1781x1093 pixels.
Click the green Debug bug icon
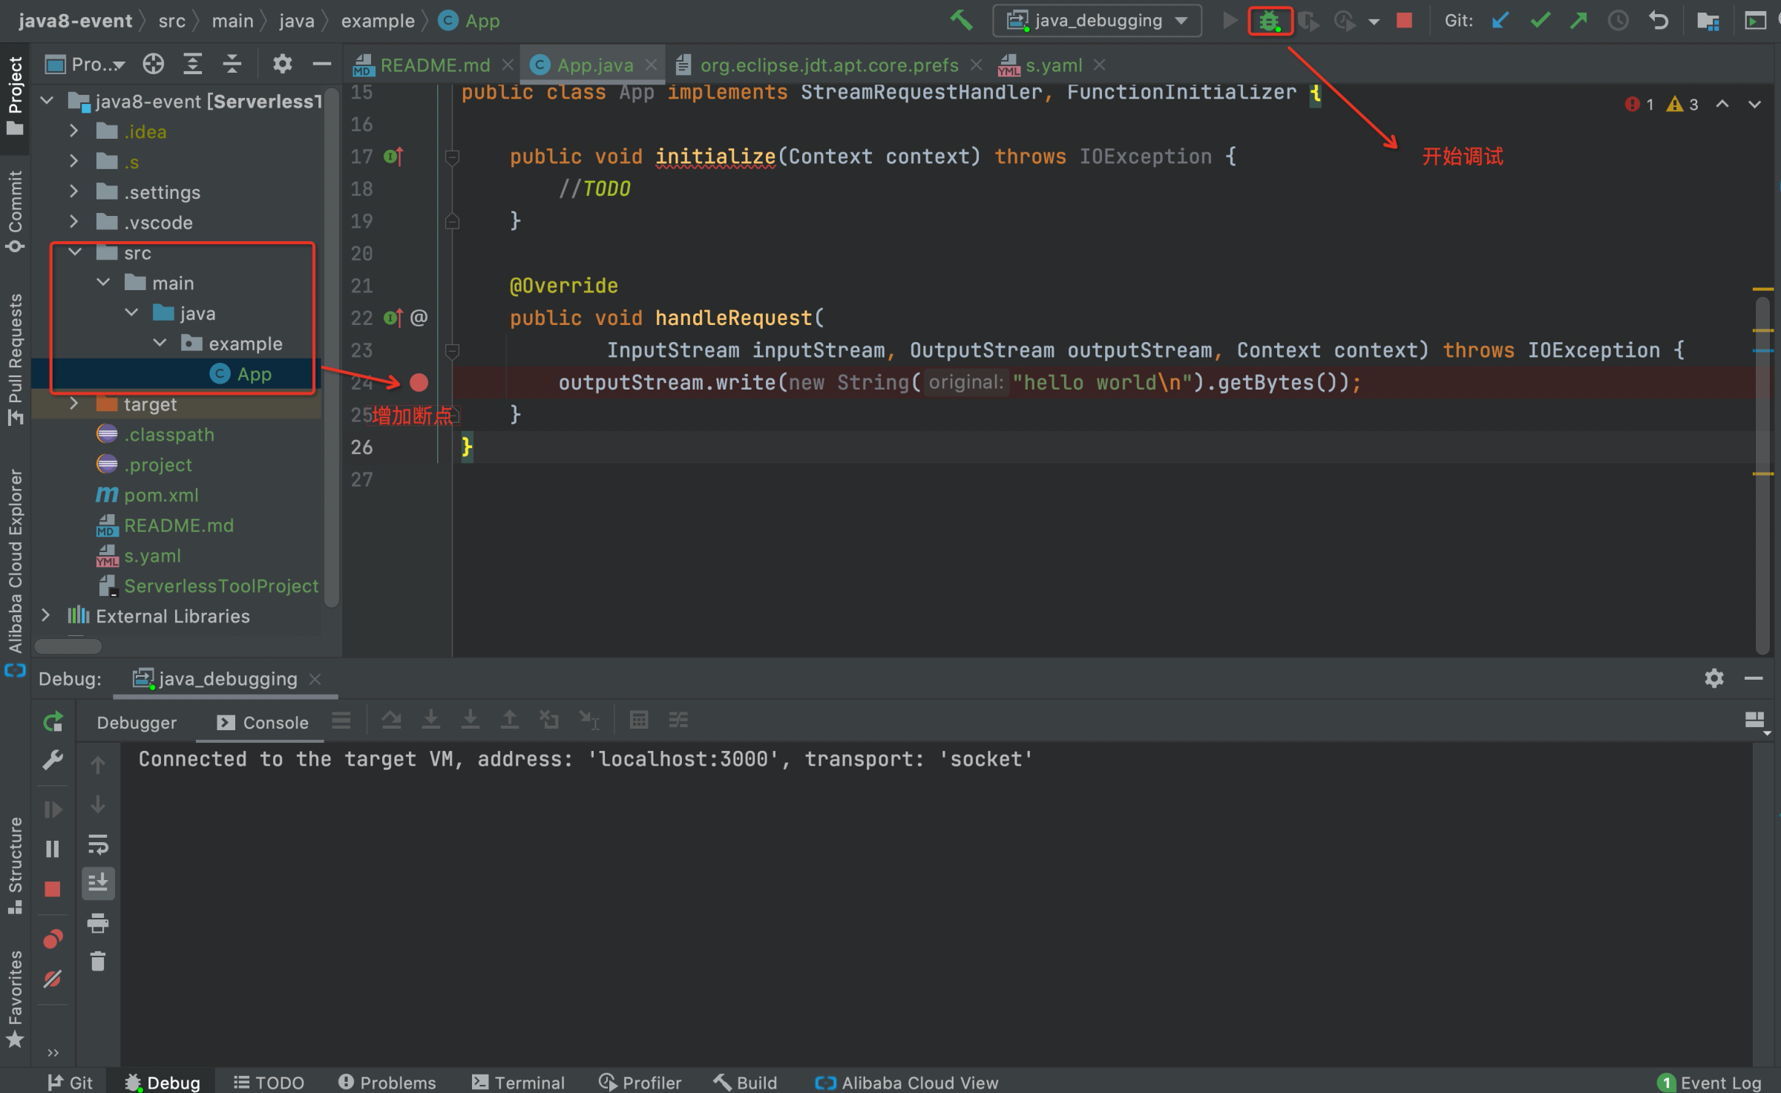pyautogui.click(x=1269, y=21)
